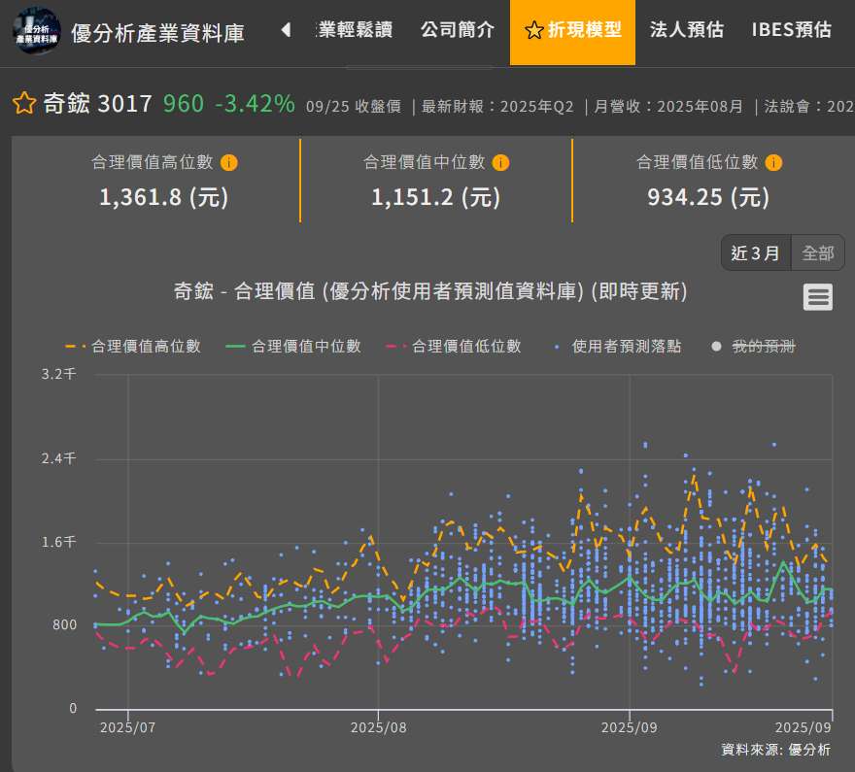This screenshot has width=855, height=772.
Task: Open info icon for 合理價值中位數
Action: (501, 163)
